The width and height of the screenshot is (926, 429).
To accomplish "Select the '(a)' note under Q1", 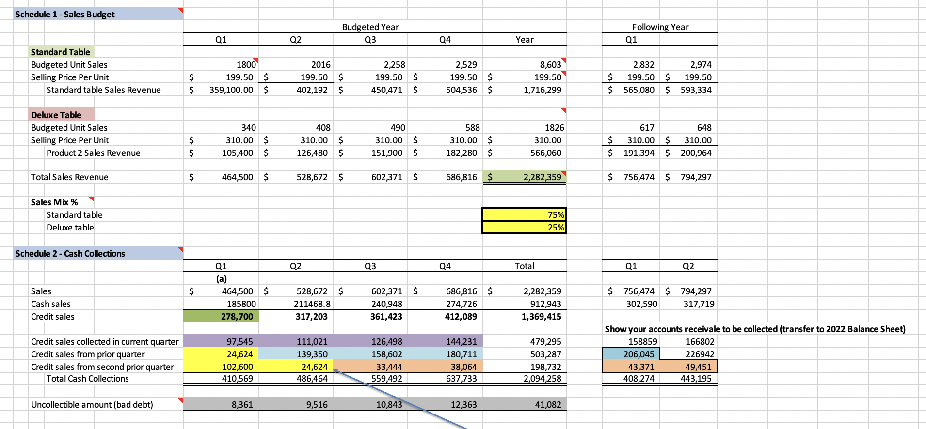I will pyautogui.click(x=221, y=278).
